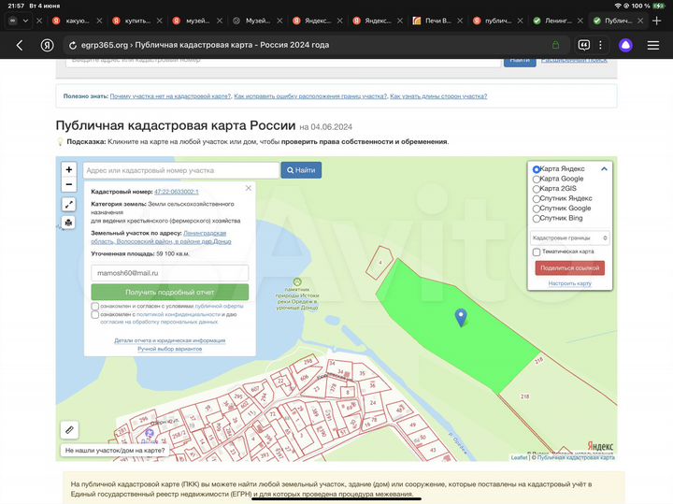Open cadastral number 47:22:0633002:1 link
Viewport: 673px width, 504px height.
[177, 192]
